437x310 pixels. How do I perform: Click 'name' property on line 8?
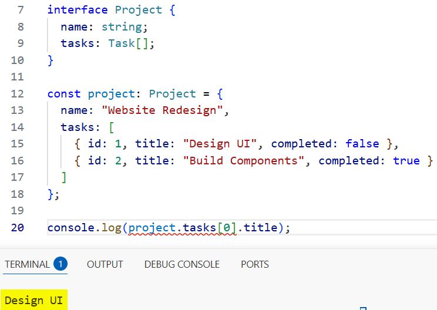click(x=74, y=27)
